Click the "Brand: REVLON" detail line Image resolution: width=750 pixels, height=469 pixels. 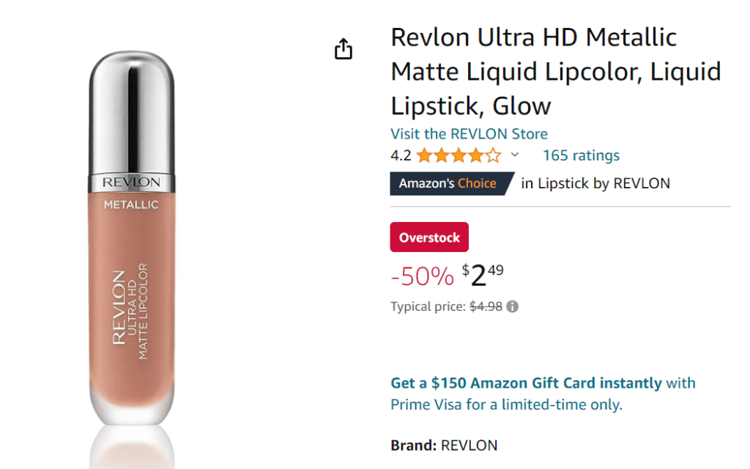(x=444, y=445)
